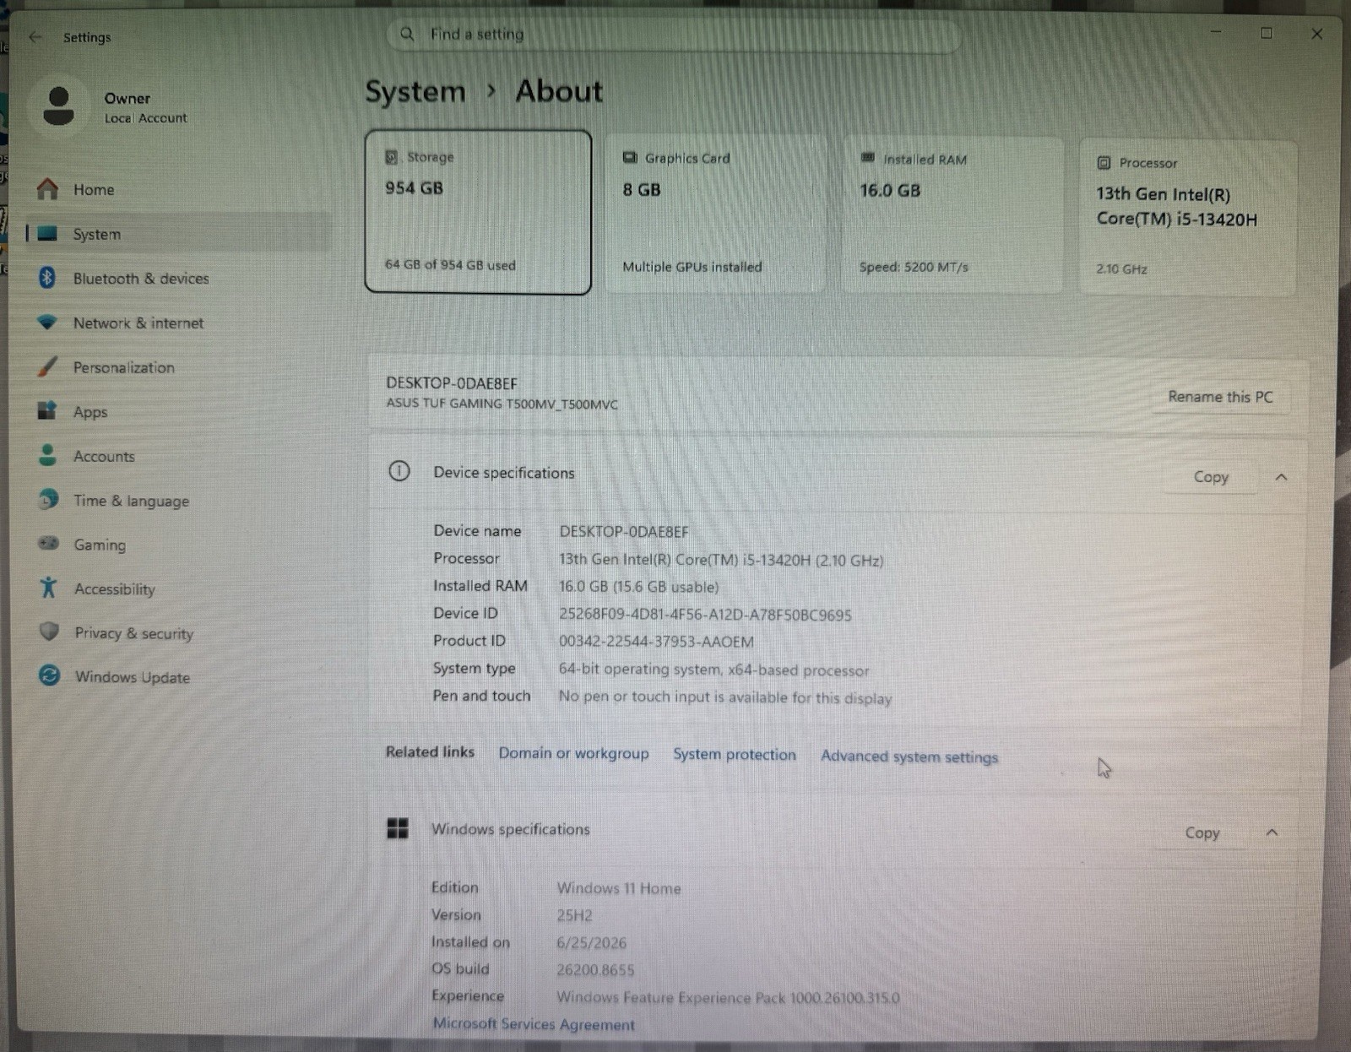
Task: Click the Gaming controller icon
Action: pyautogui.click(x=49, y=544)
